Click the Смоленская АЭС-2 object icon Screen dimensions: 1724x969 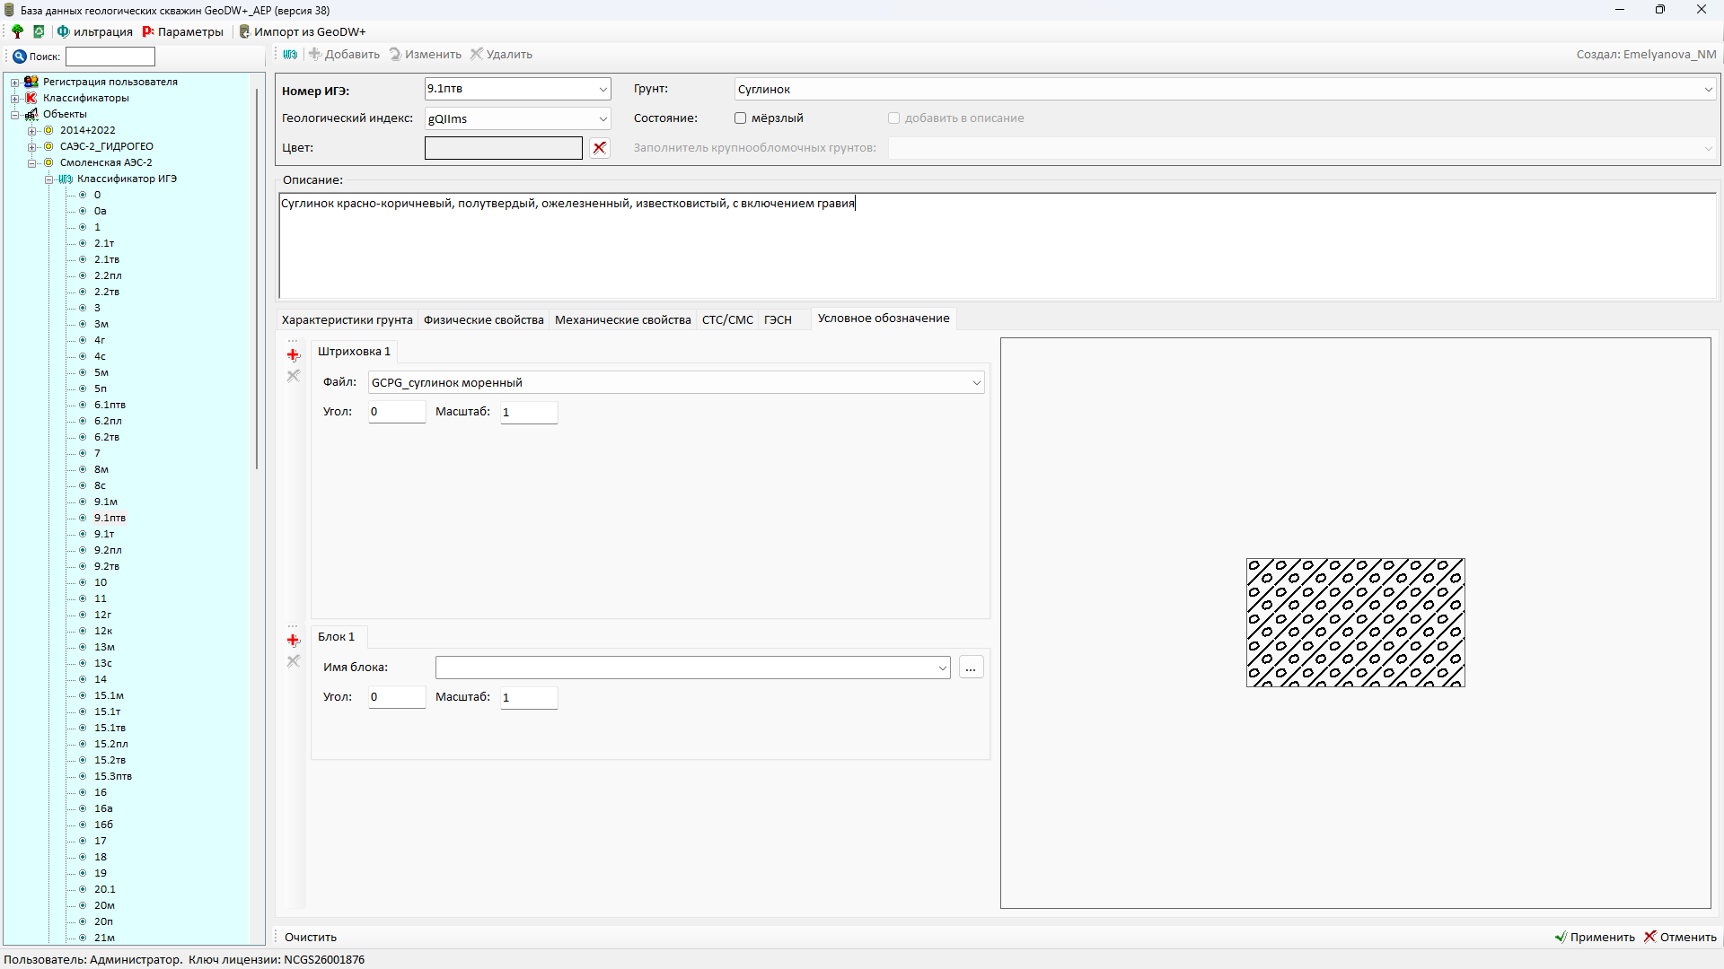(x=48, y=162)
